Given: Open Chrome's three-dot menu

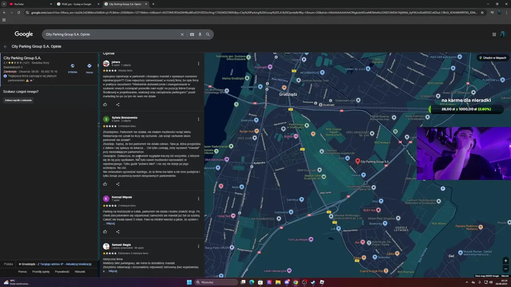Looking at the screenshot, I should (507, 12).
